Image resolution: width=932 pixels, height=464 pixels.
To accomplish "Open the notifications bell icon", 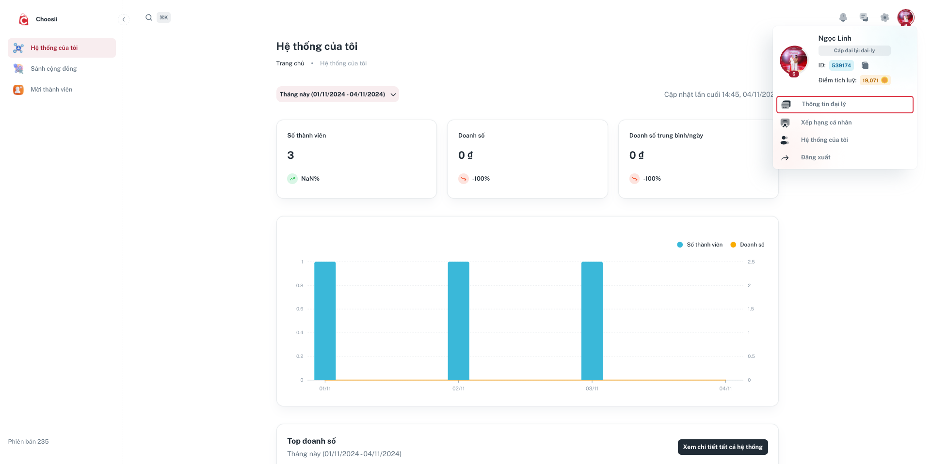I will point(843,17).
